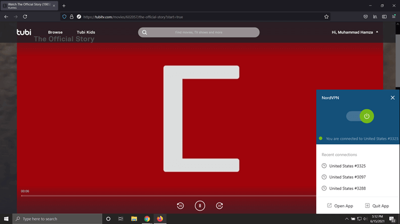Click the video progress bar
Screen dimensions: 400x224
168,196
